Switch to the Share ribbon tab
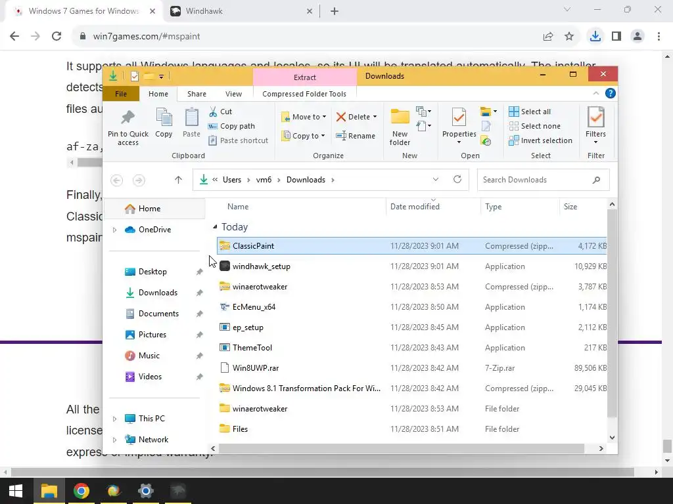 [x=197, y=94]
